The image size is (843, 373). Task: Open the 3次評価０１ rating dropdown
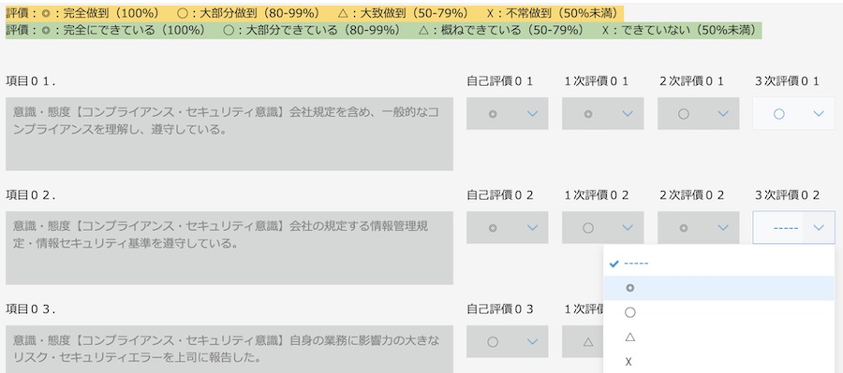click(x=793, y=113)
